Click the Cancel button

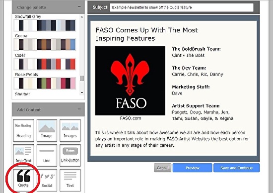point(163,168)
